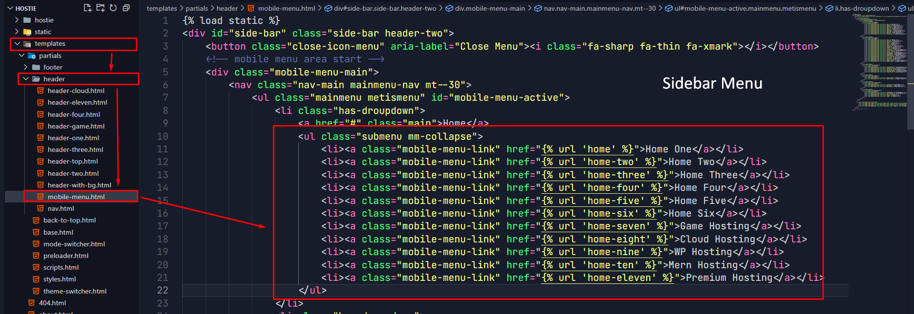Open nav.html from the file tree
This screenshot has height=314, width=914.
click(60, 208)
